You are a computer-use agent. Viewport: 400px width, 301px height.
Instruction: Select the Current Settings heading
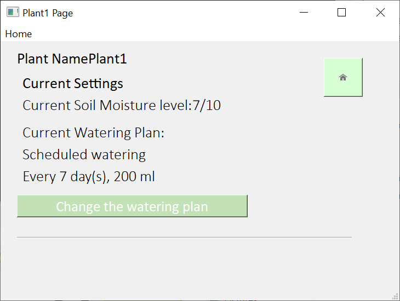73,84
